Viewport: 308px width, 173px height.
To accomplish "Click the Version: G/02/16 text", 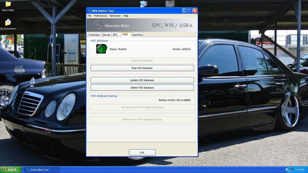I will 181,49.
